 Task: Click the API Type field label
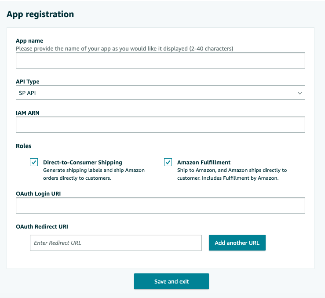point(28,82)
